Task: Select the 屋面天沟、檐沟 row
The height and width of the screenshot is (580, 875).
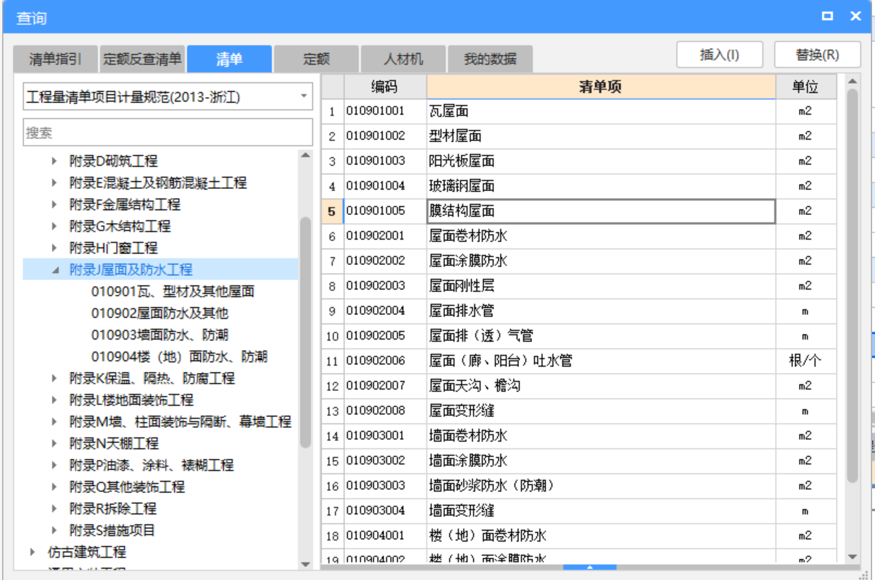Action: tap(579, 386)
